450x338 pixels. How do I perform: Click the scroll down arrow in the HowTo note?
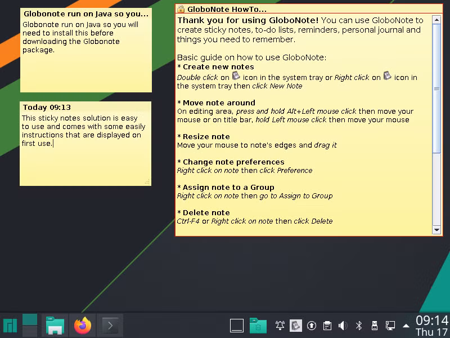click(x=436, y=230)
